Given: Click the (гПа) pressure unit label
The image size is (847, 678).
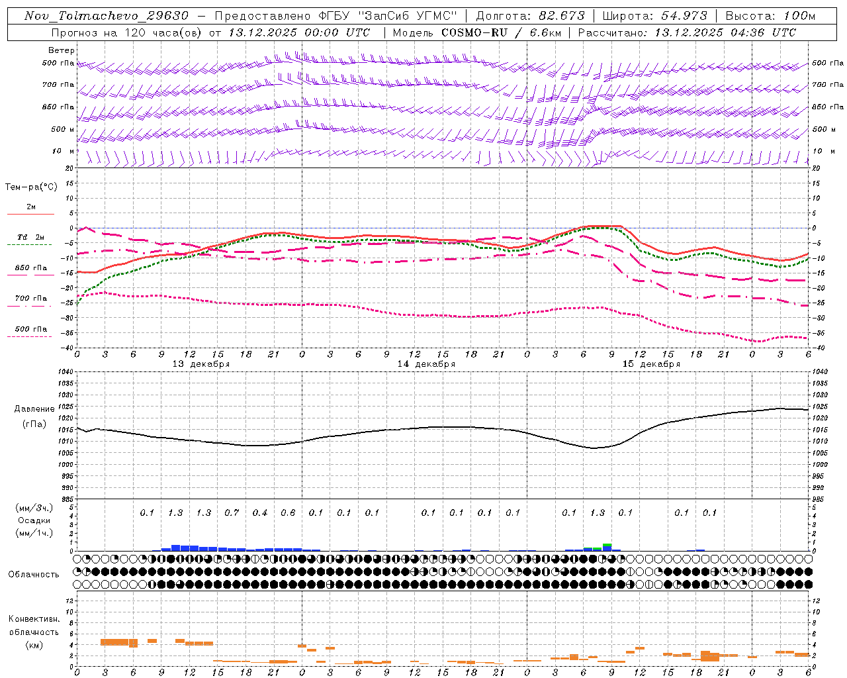Looking at the screenshot, I should (x=34, y=424).
